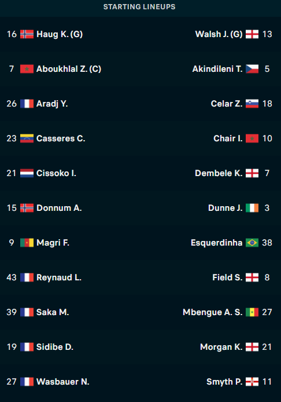This screenshot has height=402, width=281.
Task: Select Dembele K. from the lineup
Action: (x=219, y=173)
